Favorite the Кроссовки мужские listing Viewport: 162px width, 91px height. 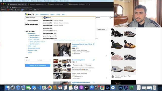pyautogui.click(x=94, y=60)
